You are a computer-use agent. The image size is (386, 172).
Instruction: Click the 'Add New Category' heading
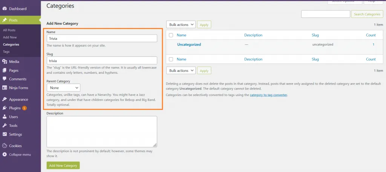tap(62, 24)
